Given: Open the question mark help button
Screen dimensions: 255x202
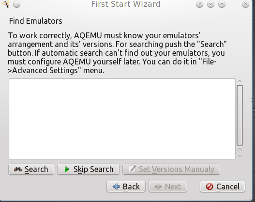Looking at the screenshot, I should point(199,4).
